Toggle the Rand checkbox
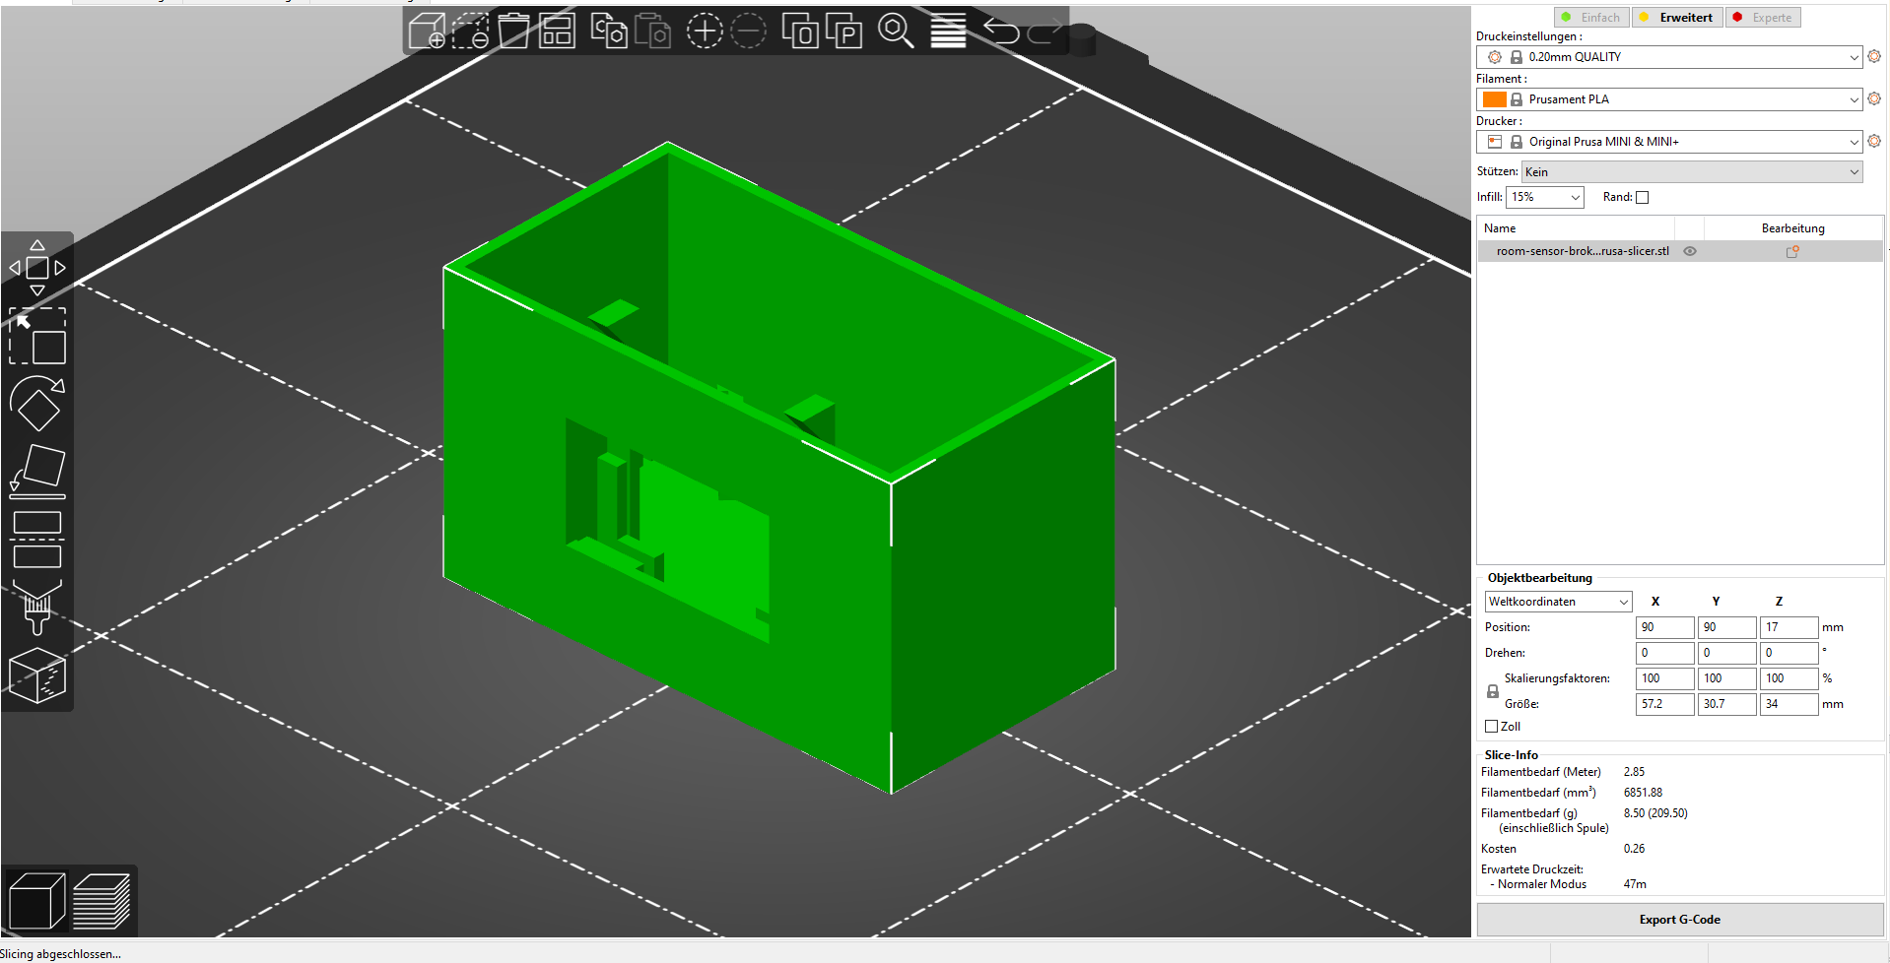Viewport: 1890px width, 963px height. pos(1642,198)
